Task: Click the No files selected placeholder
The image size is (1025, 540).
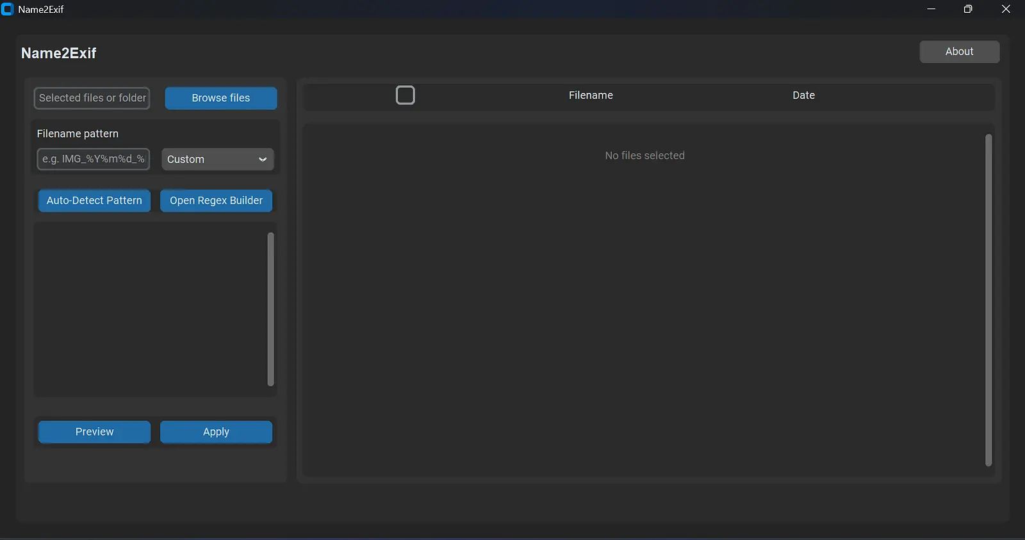Action: pos(644,156)
